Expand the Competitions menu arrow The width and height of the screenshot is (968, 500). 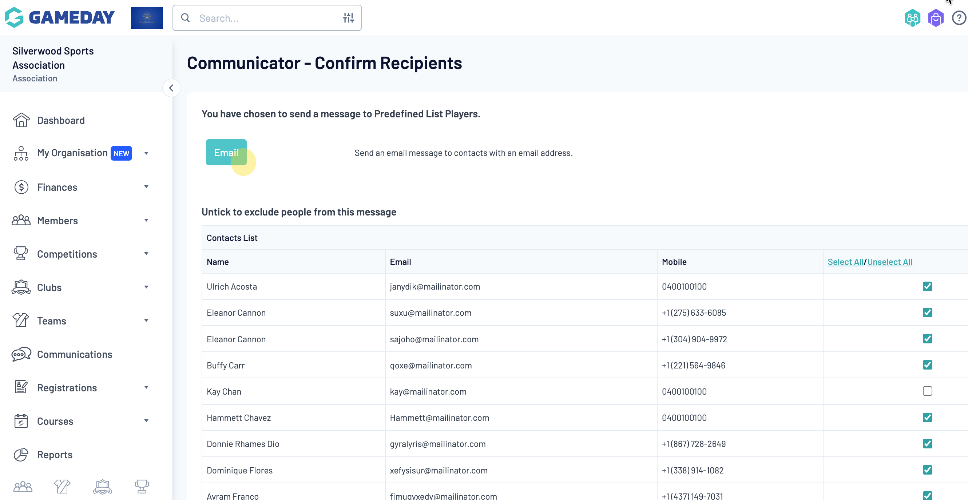(x=146, y=254)
